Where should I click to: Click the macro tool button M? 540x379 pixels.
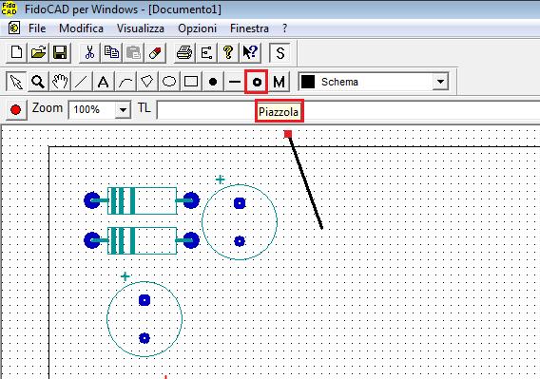pos(279,82)
